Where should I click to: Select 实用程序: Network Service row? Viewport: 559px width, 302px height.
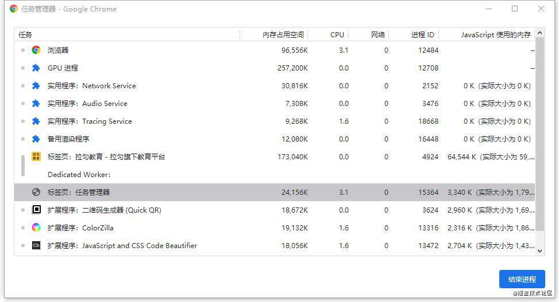click(275, 86)
